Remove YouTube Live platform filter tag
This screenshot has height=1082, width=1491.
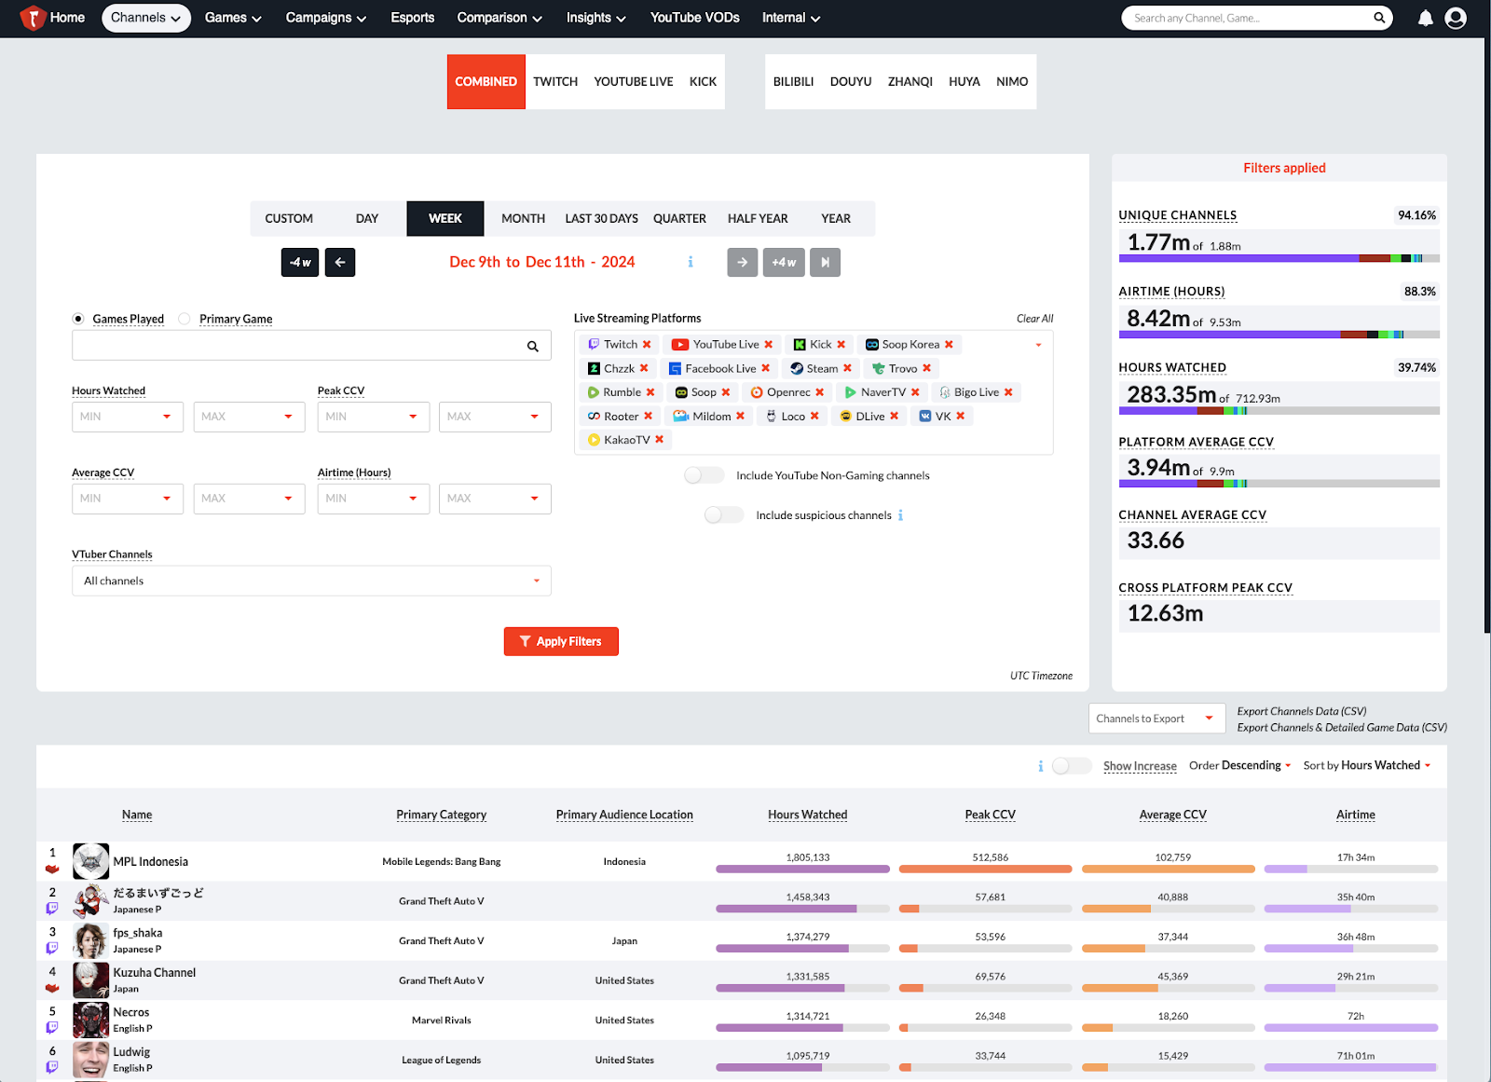(769, 345)
